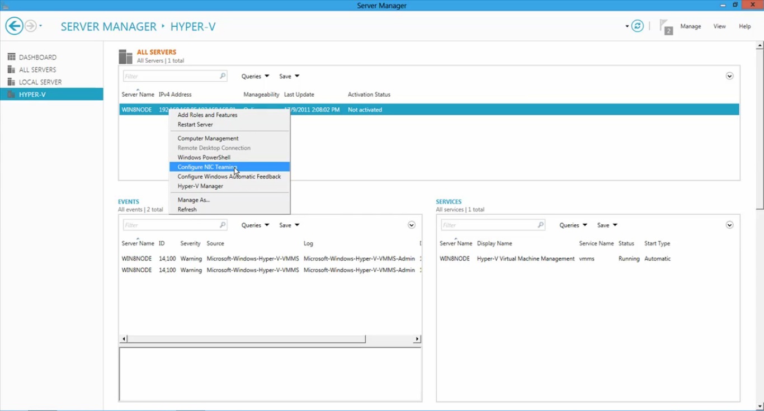
Task: Open the Queries dropdown in Services
Action: [573, 225]
